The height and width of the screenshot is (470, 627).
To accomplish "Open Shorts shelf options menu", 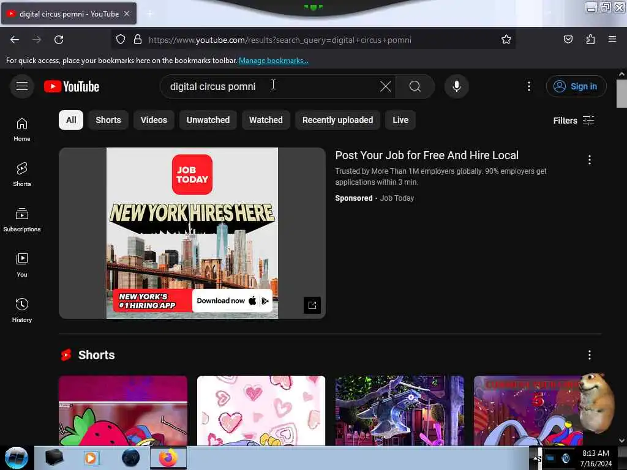I will [x=590, y=355].
